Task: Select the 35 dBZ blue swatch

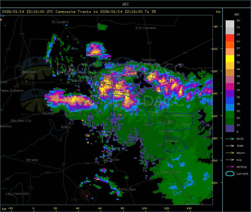Action: point(230,100)
